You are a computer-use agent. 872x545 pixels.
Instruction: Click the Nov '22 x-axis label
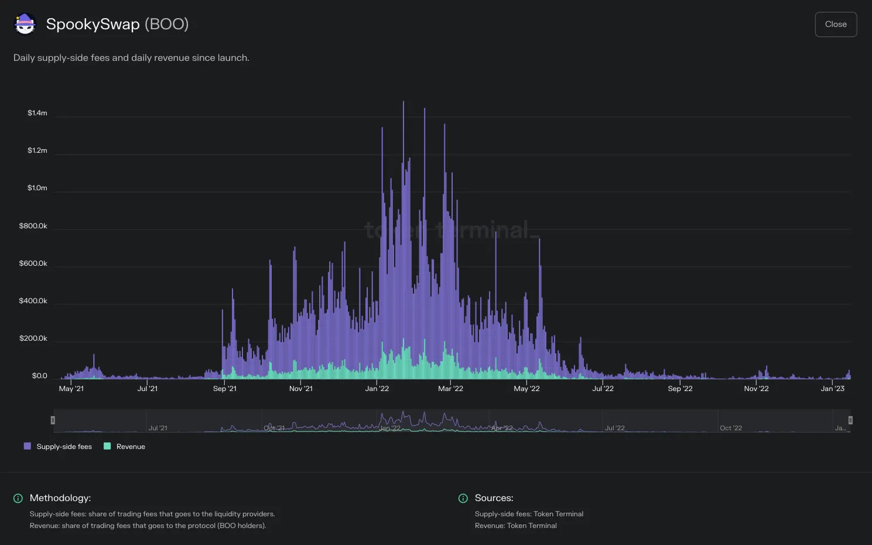757,389
